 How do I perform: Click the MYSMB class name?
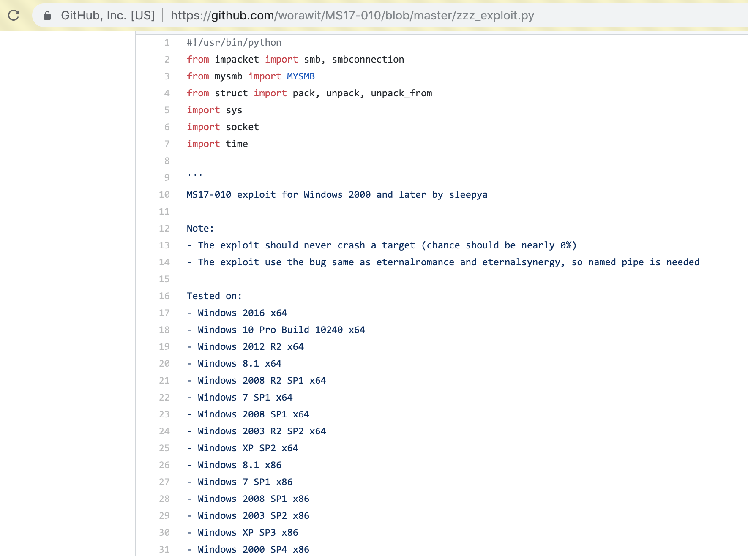click(x=301, y=76)
